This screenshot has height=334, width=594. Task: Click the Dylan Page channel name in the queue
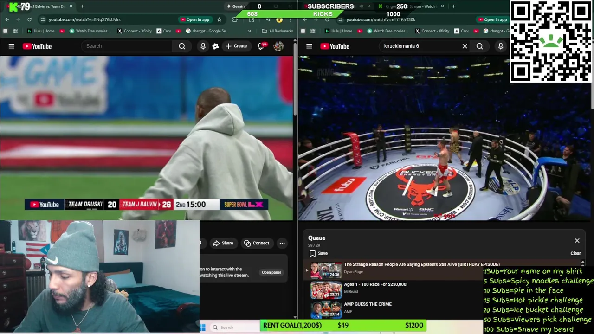pyautogui.click(x=353, y=272)
